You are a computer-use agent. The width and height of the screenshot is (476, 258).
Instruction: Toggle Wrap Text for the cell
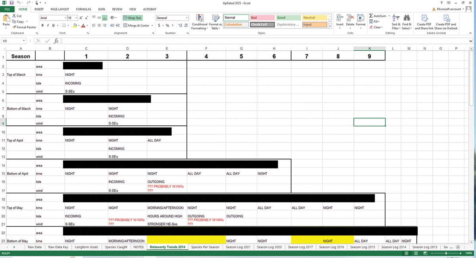coord(132,18)
